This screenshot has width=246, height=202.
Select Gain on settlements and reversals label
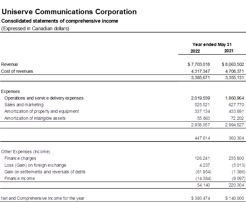tap(45, 172)
